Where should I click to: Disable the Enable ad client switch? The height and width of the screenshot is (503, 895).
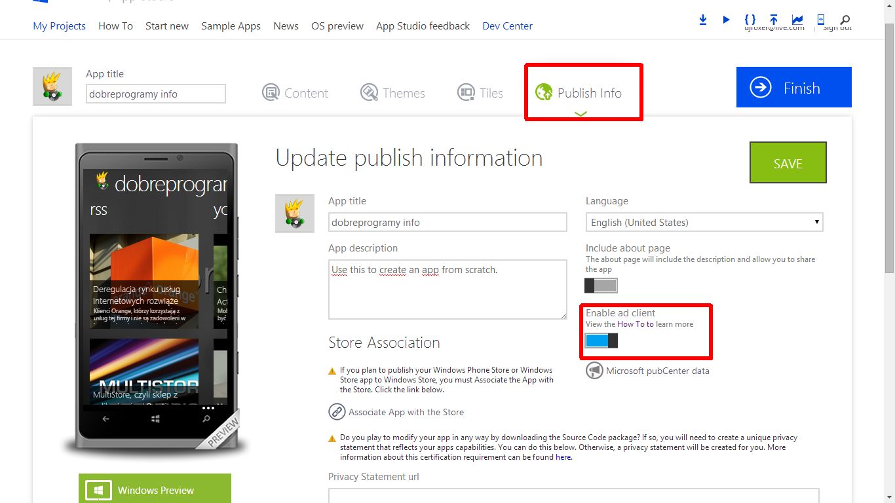pyautogui.click(x=601, y=341)
